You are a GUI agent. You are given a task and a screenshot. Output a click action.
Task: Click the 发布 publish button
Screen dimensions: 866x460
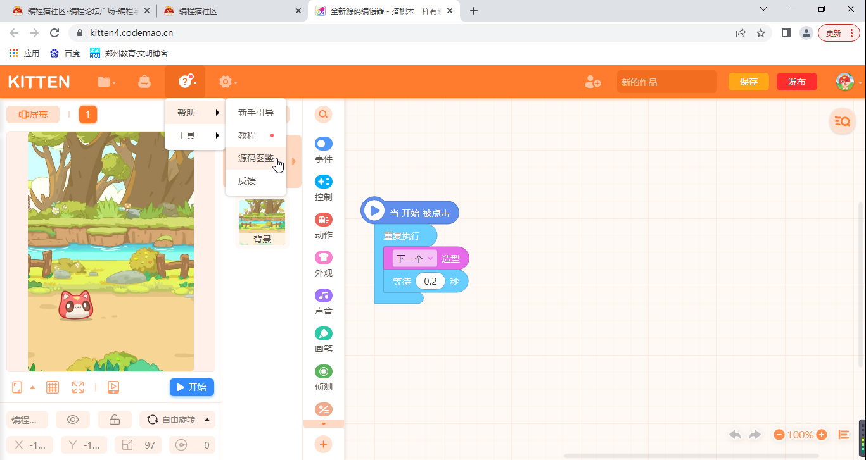(x=797, y=82)
